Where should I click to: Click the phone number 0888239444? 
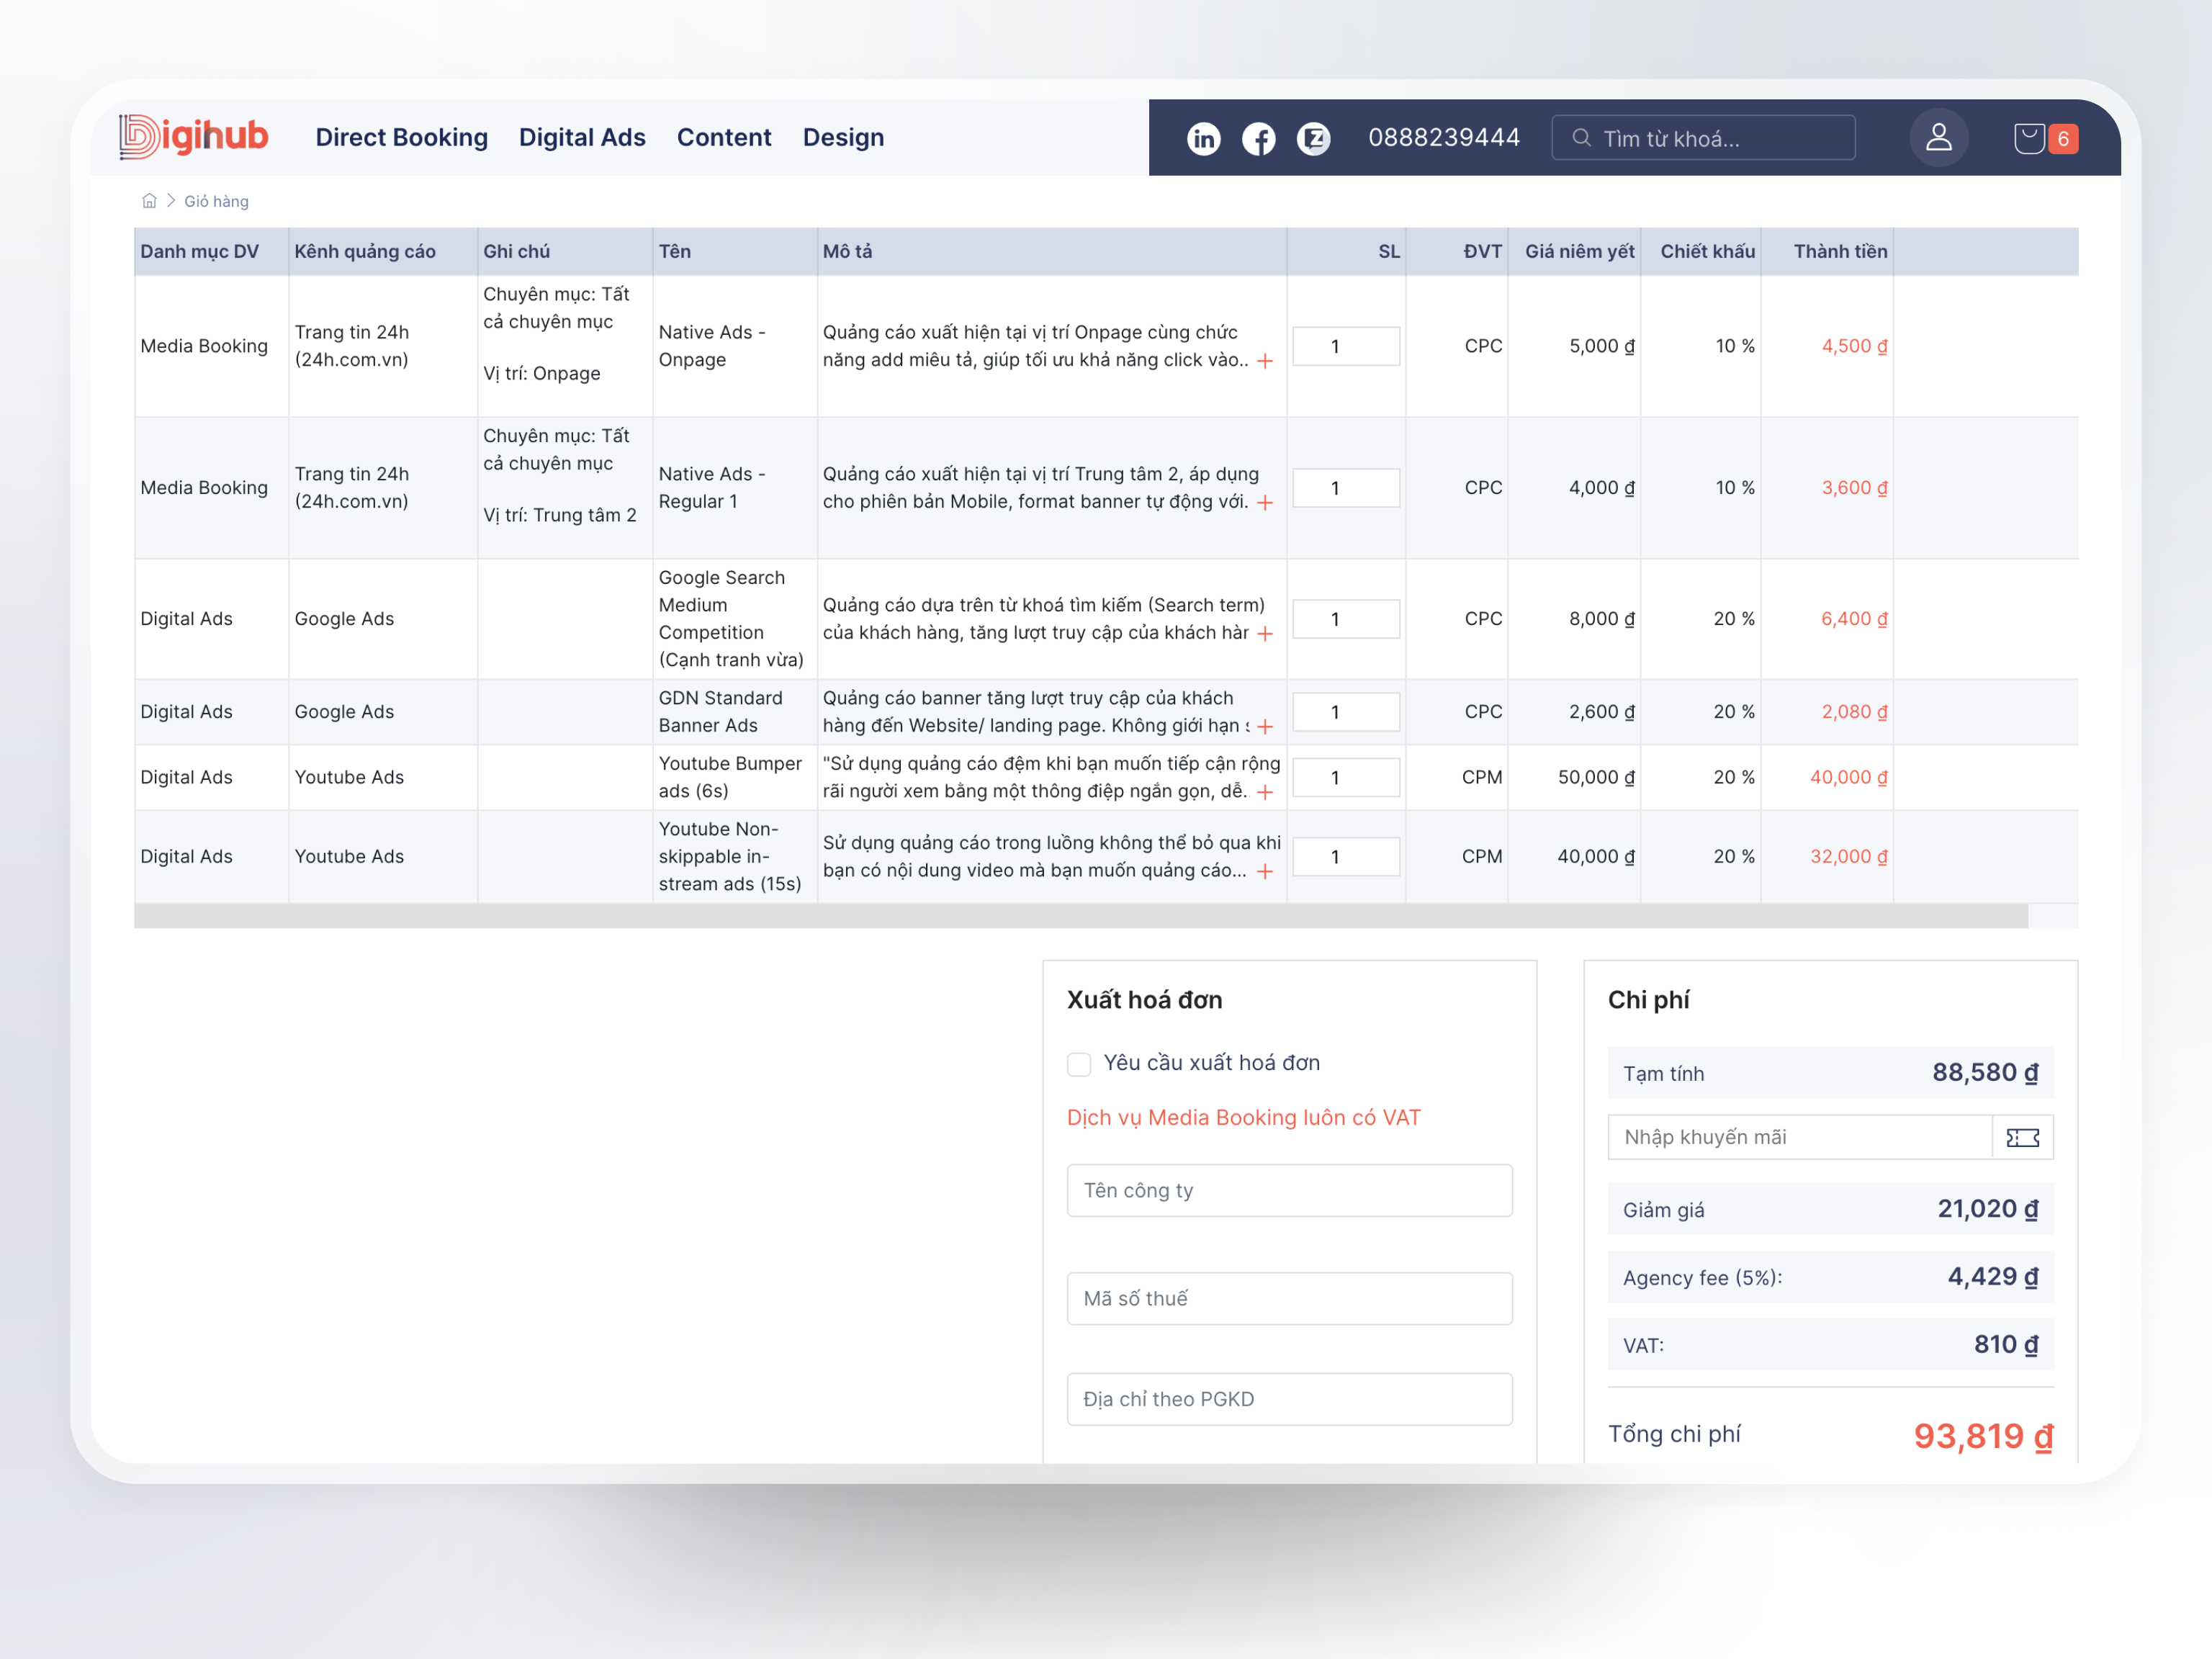[x=1445, y=137]
